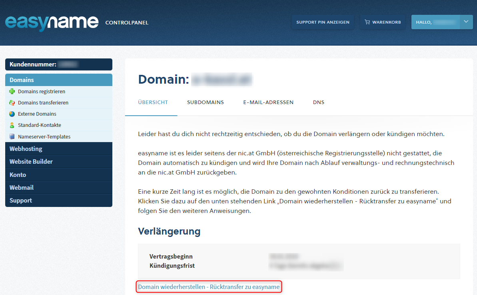Open Domains registrieren in the sidebar
This screenshot has height=295, width=477.
tap(59, 91)
